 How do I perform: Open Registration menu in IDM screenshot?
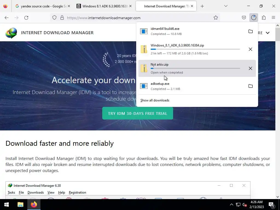(77, 192)
